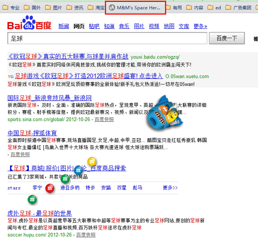Open the 资讯 bookmark folder
This screenshot has height=238, width=258.
click(75, 7)
